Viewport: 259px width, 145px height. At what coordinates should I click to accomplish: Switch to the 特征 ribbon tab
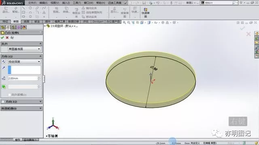pos(5,21)
